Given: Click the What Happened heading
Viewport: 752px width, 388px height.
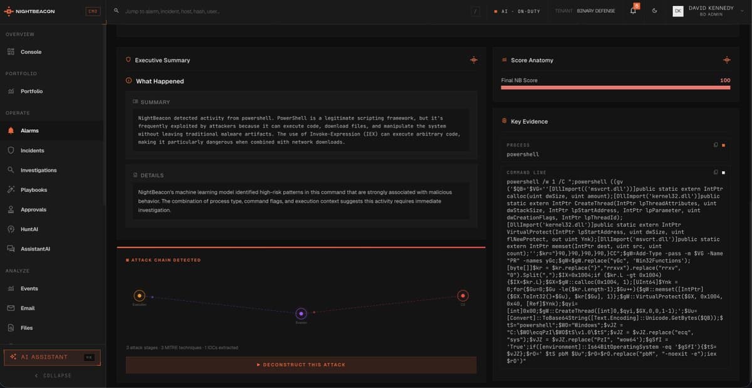Looking at the screenshot, I should click(x=160, y=81).
